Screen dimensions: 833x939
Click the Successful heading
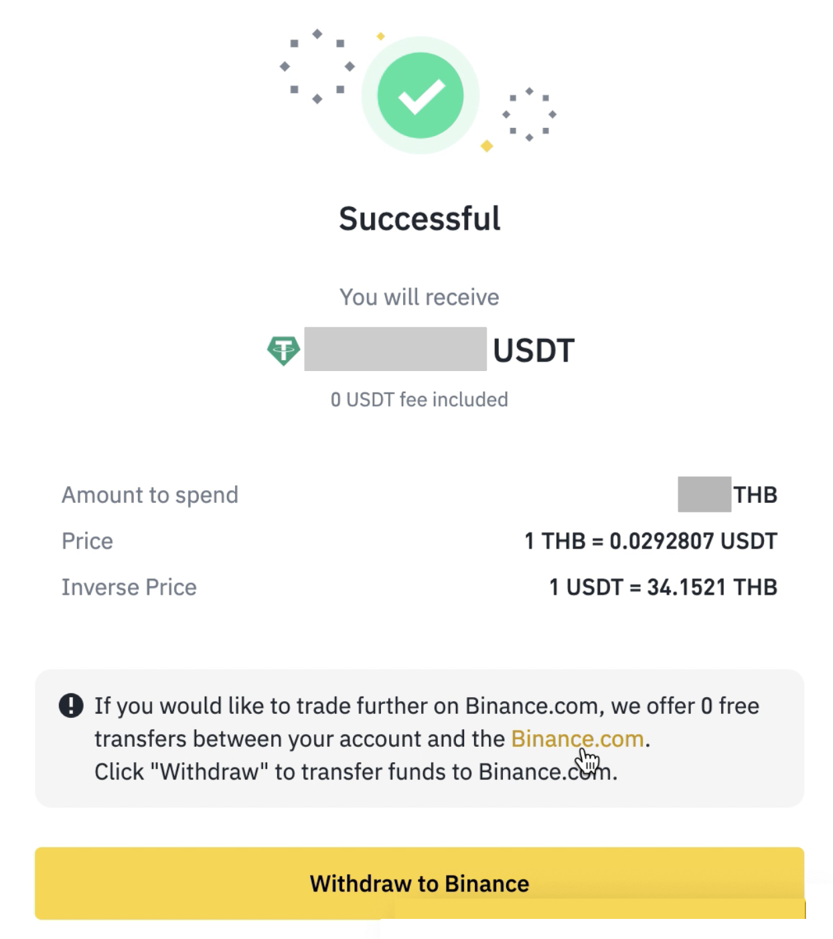point(419,218)
